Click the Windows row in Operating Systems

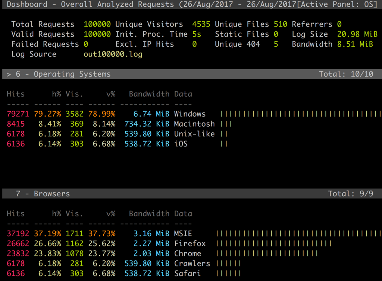click(194, 114)
